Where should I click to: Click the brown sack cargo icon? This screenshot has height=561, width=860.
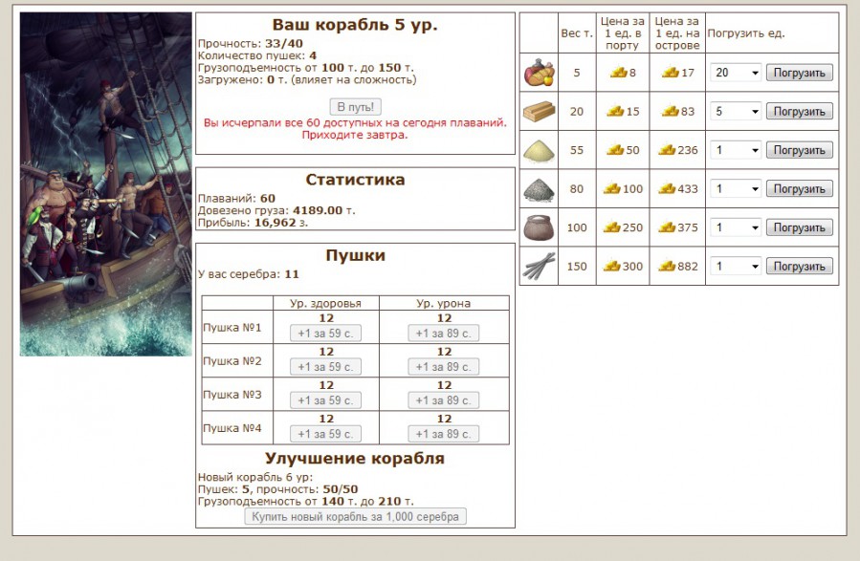[540, 227]
